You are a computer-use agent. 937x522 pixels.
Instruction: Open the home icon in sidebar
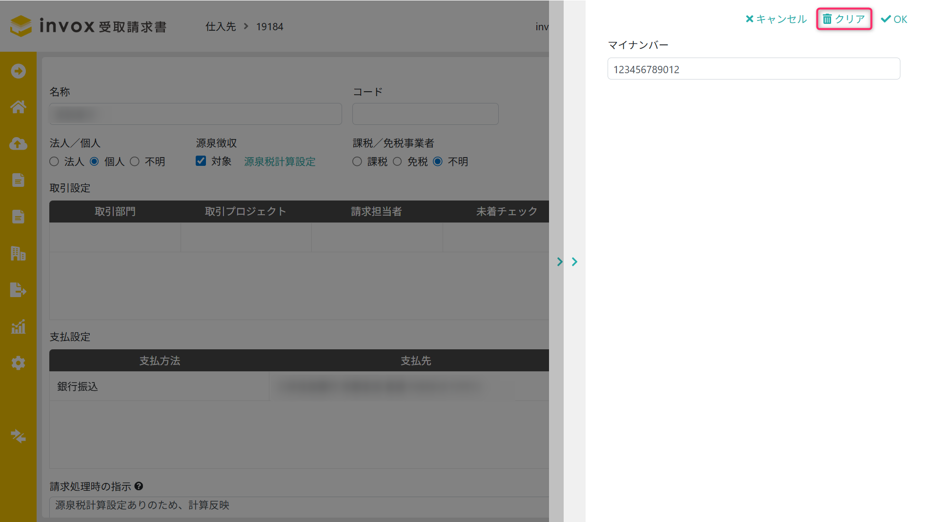point(18,107)
